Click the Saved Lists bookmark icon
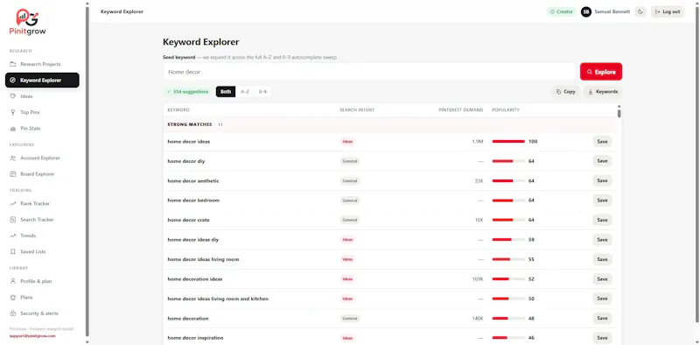 pyautogui.click(x=12, y=251)
